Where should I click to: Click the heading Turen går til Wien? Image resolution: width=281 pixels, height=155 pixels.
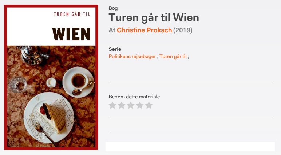point(154,18)
